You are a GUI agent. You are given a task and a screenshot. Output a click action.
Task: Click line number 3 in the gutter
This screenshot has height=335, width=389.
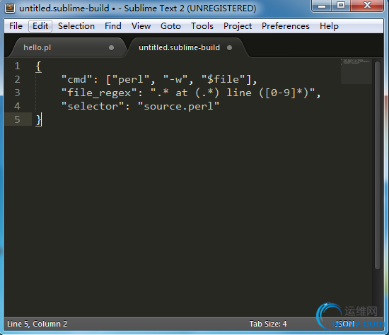click(17, 93)
